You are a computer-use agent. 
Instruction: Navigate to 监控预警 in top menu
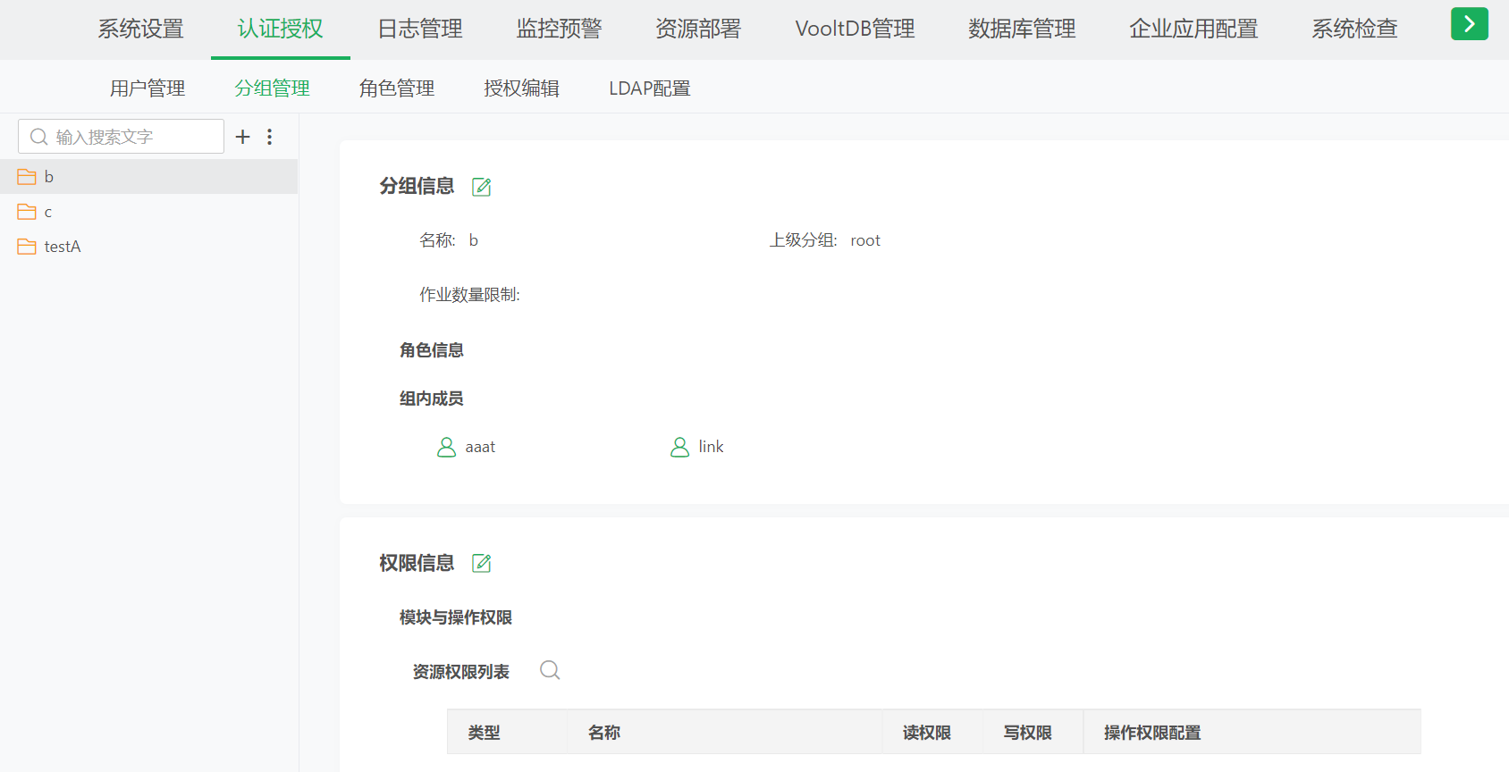[559, 29]
